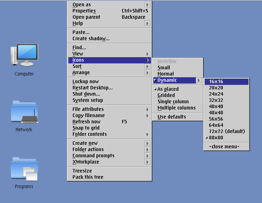Viewport: 262px width, 203px height.
Task: Open the Computer desktop icon
Action: (24, 55)
